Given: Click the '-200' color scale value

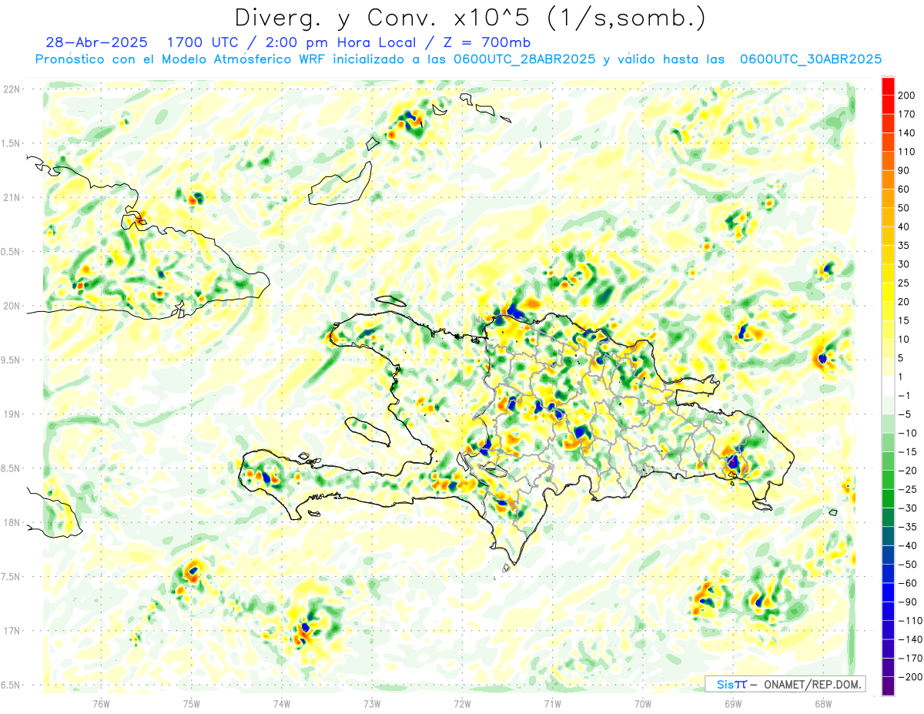Looking at the screenshot, I should click(910, 676).
